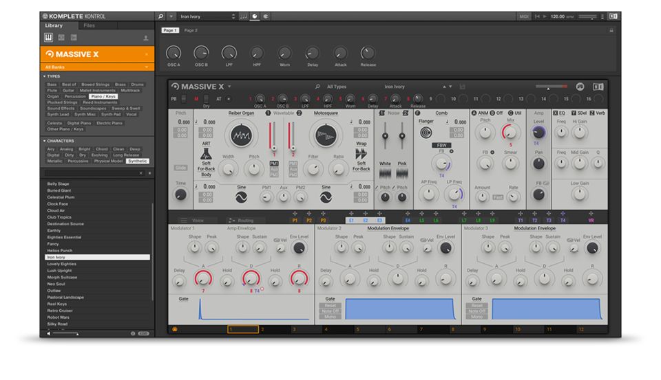Open the preset search magnifier in Komplete Kontrol header
This screenshot has width=661, height=380.
(x=161, y=16)
